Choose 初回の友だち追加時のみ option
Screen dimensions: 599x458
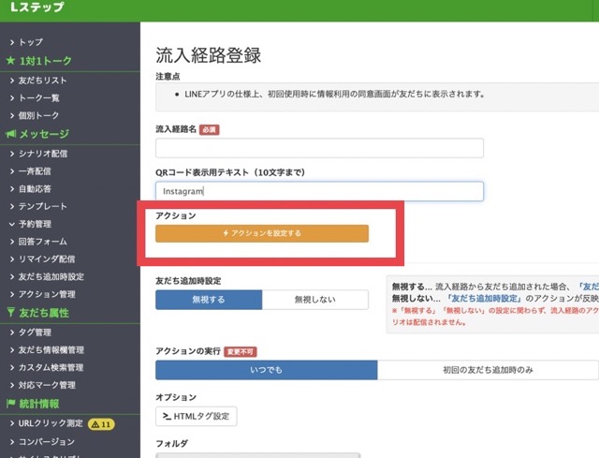487,369
